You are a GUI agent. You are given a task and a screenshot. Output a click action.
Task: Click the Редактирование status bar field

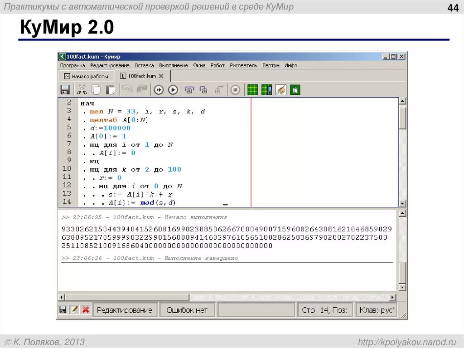(x=125, y=310)
